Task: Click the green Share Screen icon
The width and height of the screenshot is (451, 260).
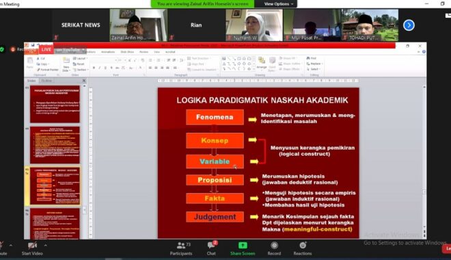Action: tap(243, 246)
